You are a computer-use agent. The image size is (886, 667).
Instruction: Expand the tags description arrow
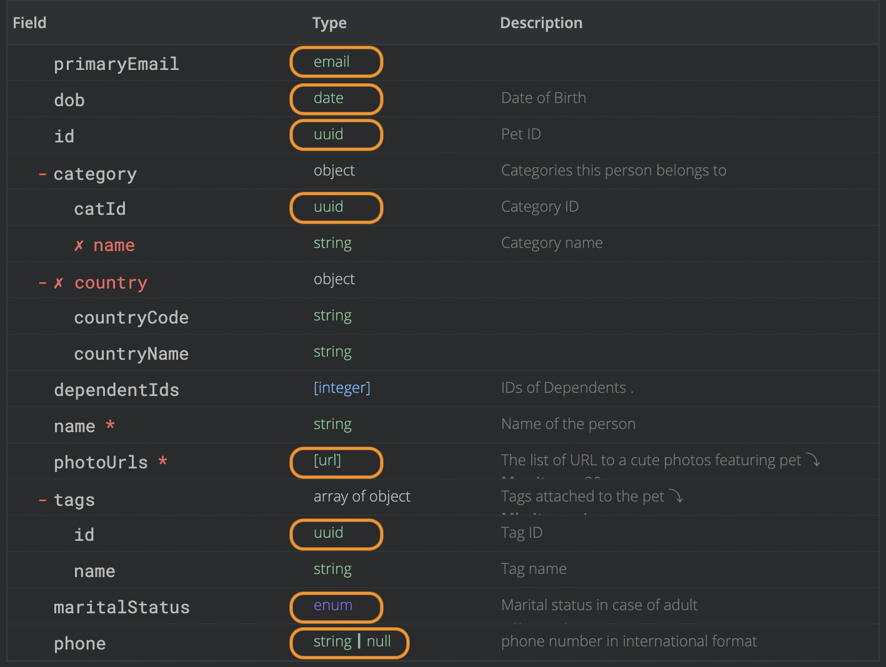(676, 497)
